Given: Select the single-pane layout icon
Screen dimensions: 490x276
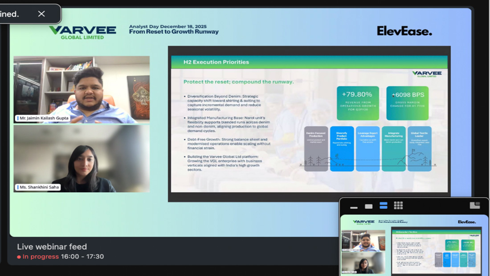Looking at the screenshot, I should (x=368, y=206).
